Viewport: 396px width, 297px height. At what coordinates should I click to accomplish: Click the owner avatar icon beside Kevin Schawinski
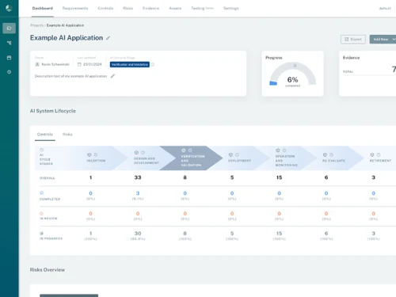pyautogui.click(x=37, y=64)
